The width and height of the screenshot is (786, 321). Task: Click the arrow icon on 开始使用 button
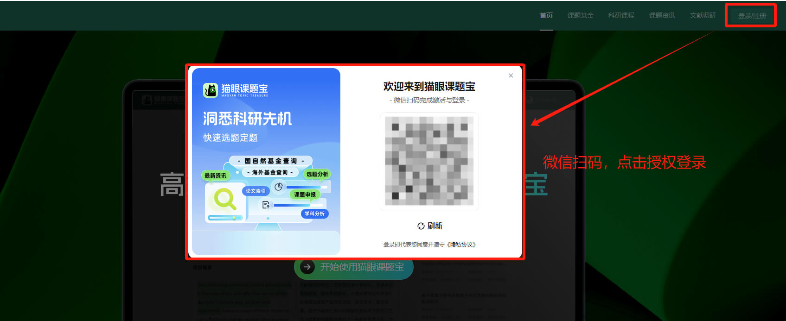[x=307, y=267]
